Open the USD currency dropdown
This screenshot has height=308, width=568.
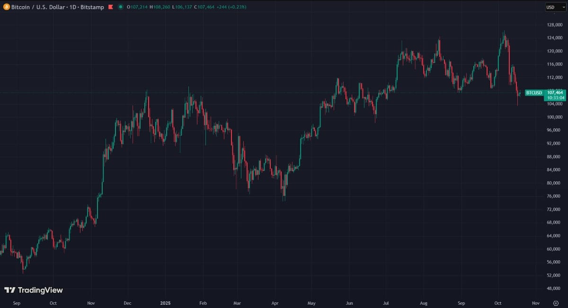tap(556, 7)
